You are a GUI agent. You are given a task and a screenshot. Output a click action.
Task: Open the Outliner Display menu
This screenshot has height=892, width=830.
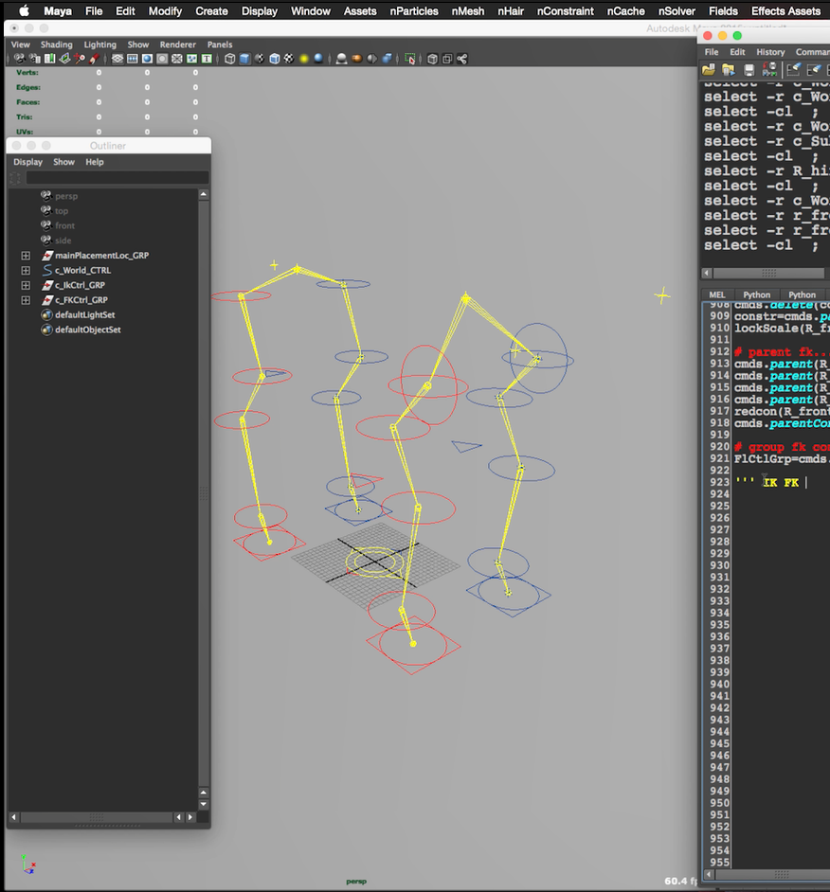[x=27, y=162]
